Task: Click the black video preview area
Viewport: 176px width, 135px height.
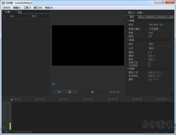Action: pyautogui.click(x=88, y=45)
